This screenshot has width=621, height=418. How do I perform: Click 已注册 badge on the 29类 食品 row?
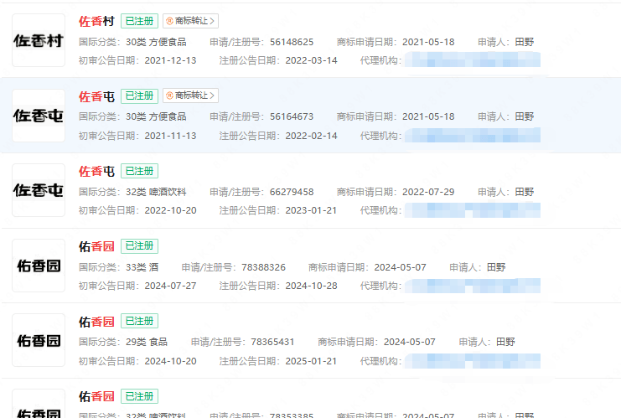pyautogui.click(x=139, y=321)
